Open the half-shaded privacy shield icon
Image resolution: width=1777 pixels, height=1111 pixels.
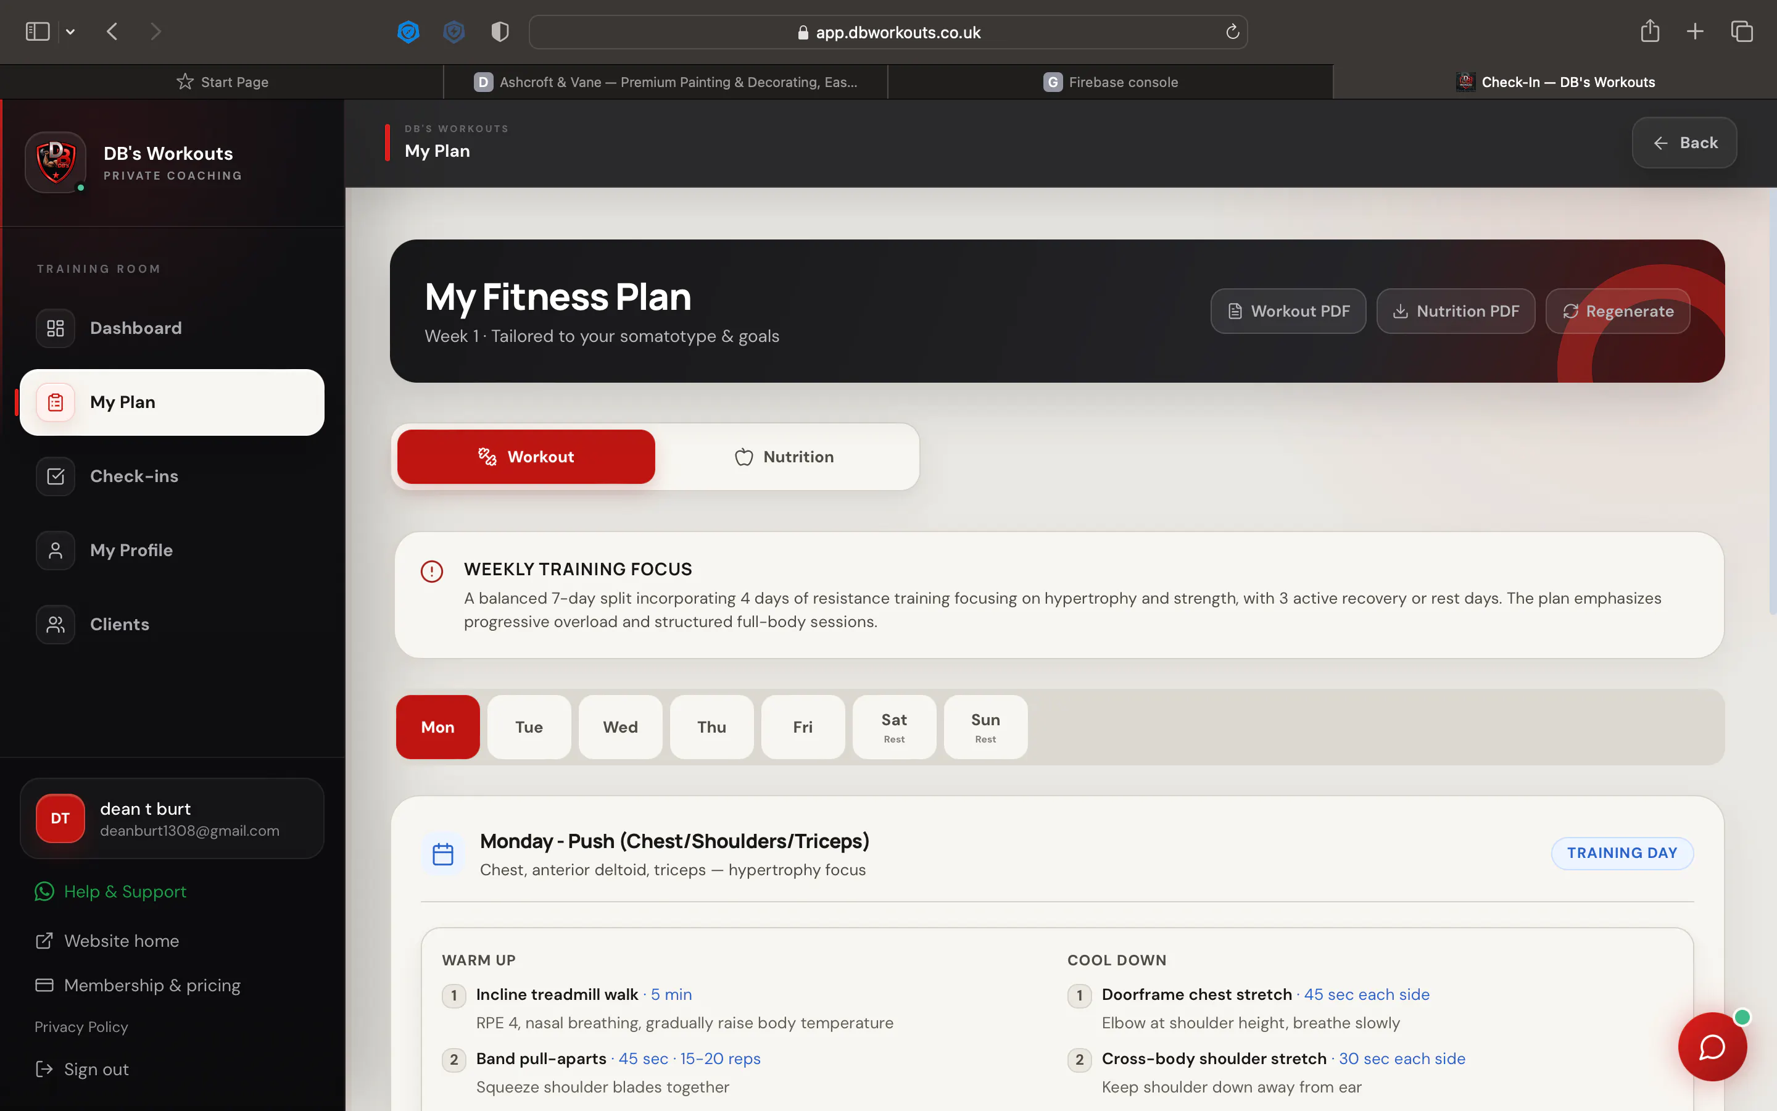coord(500,31)
